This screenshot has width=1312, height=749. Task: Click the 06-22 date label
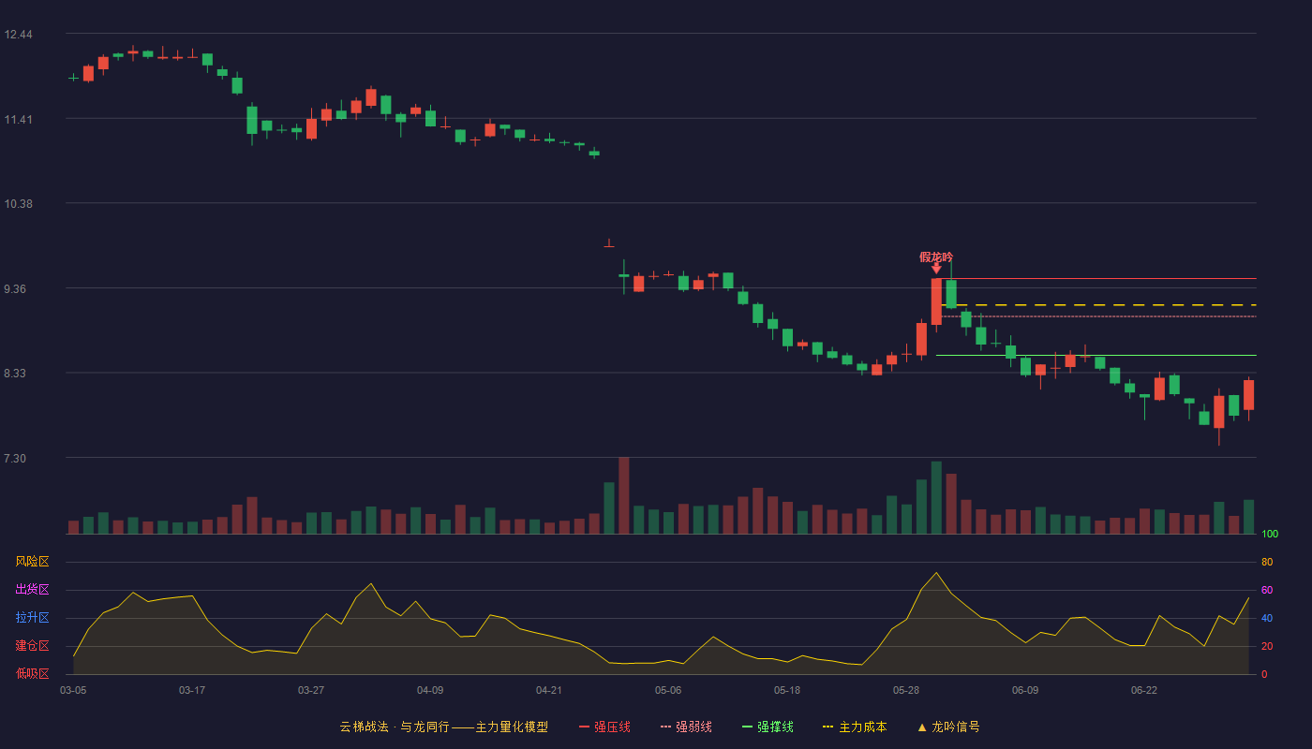coord(1144,690)
